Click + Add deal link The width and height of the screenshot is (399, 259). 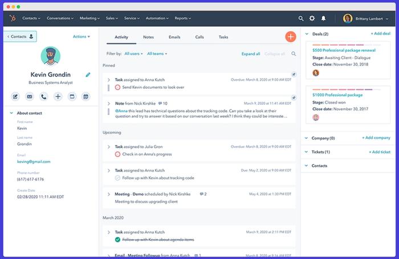coord(380,34)
